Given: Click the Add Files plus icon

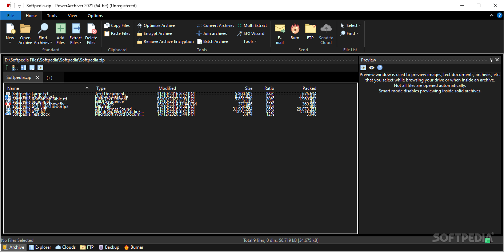Looking at the screenshot, I should point(60,29).
